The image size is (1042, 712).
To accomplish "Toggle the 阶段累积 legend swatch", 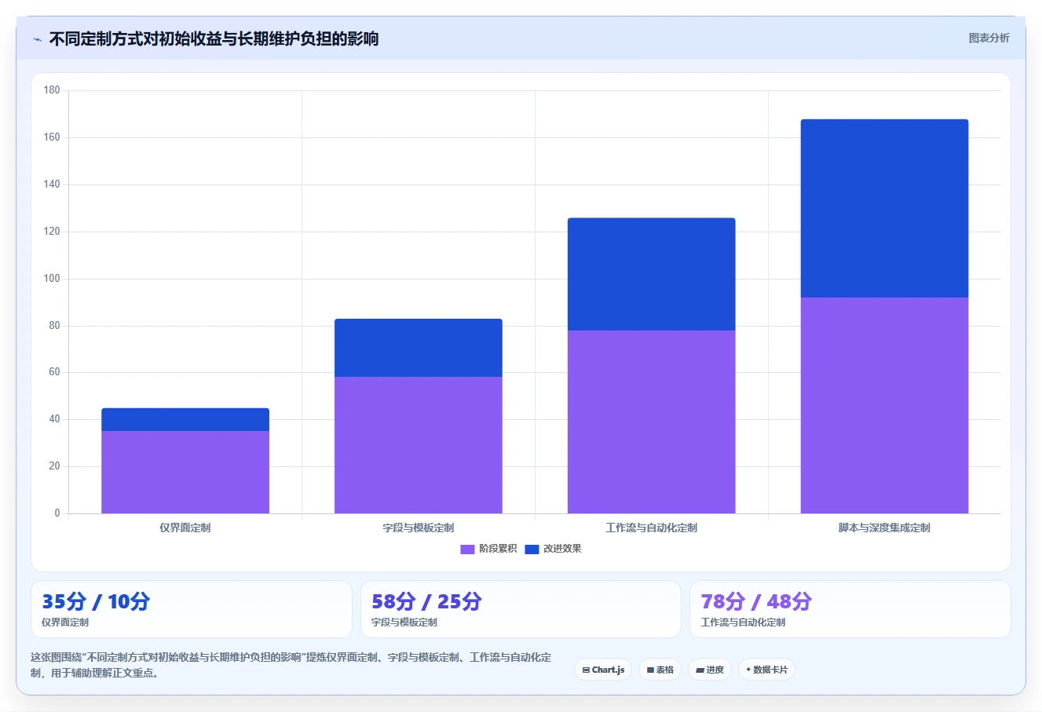I will coord(467,549).
